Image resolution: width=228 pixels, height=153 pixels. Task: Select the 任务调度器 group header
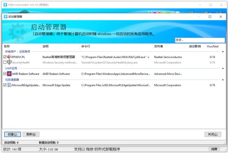click(x=12, y=80)
